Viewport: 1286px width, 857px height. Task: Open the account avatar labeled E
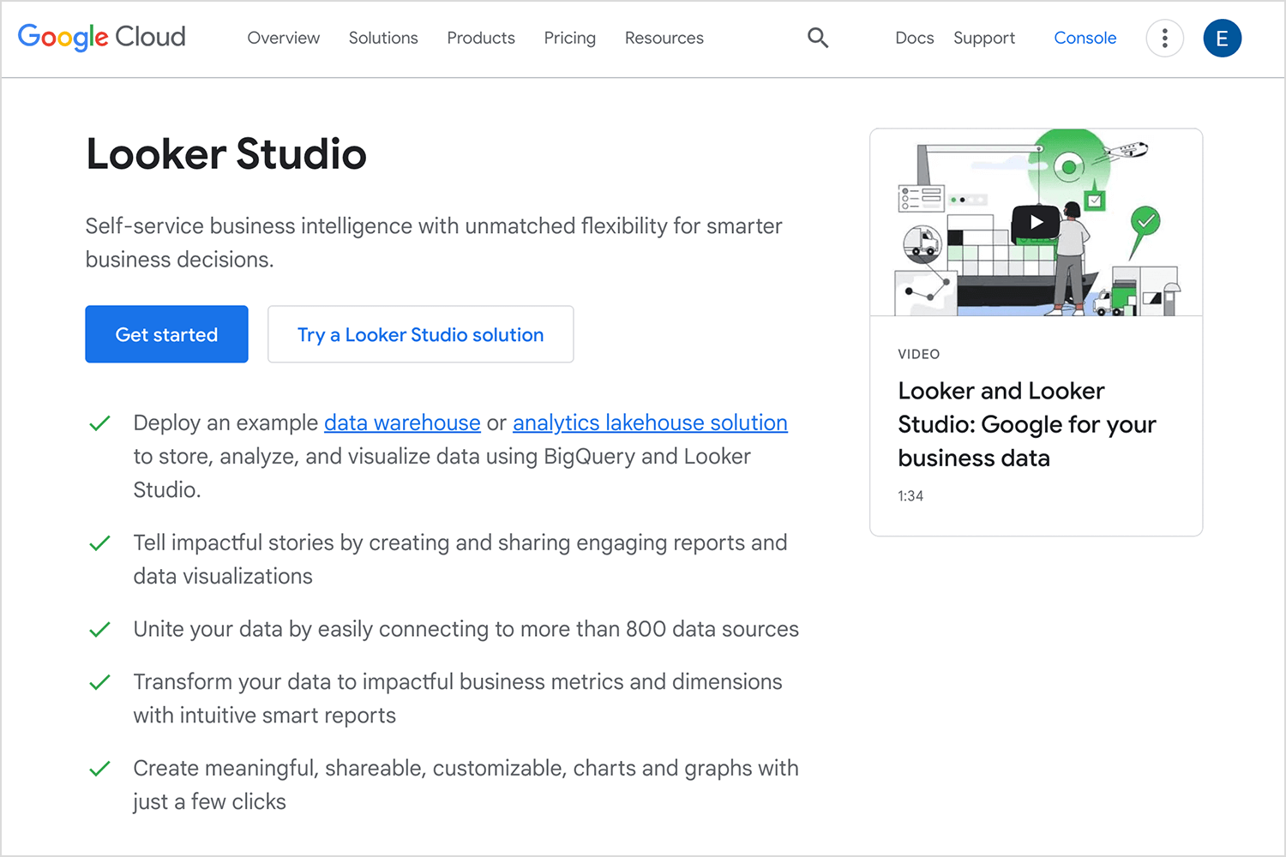1222,38
